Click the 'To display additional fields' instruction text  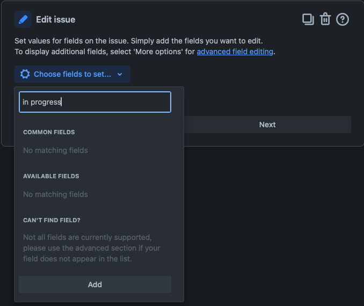click(102, 52)
